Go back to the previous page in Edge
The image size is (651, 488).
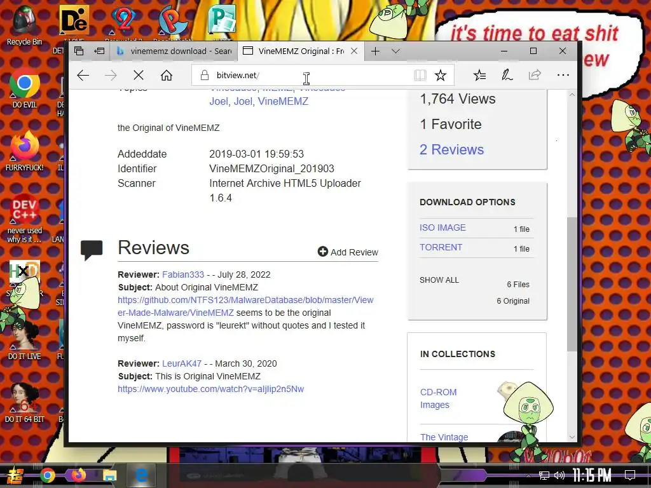pyautogui.click(x=83, y=75)
